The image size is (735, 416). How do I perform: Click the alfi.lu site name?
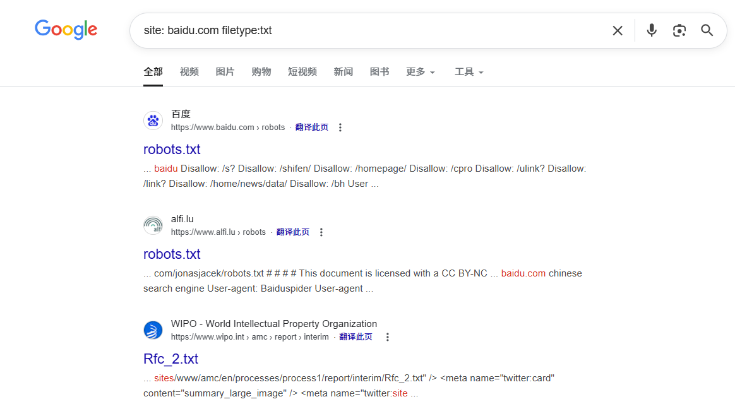point(182,219)
